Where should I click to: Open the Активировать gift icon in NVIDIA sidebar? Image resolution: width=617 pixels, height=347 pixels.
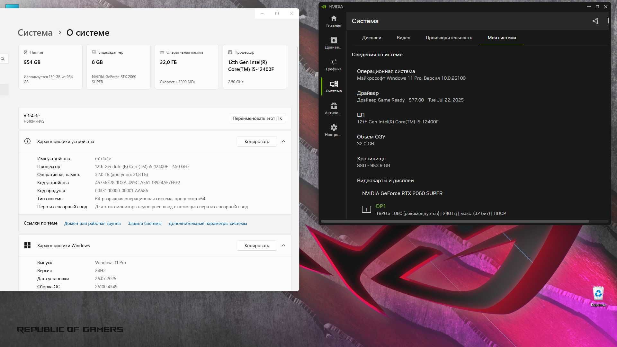pyautogui.click(x=334, y=109)
